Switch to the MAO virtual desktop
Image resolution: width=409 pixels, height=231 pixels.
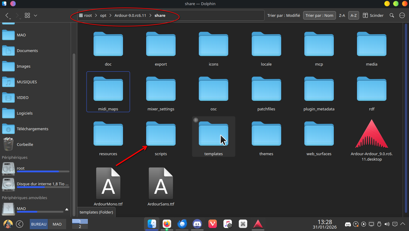pyautogui.click(x=57, y=224)
